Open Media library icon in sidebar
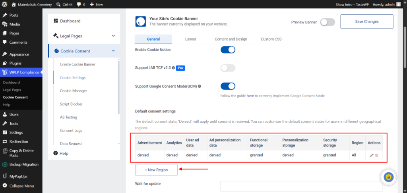Image resolution: width=407 pixels, height=193 pixels. (x=5, y=24)
